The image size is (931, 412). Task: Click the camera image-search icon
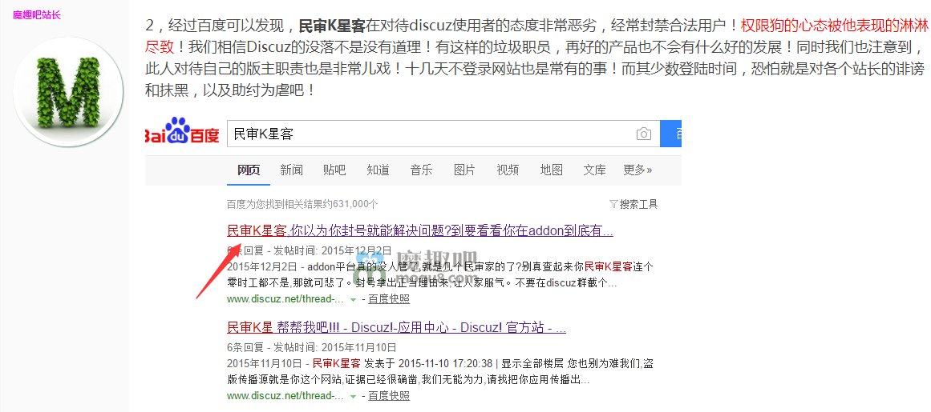pyautogui.click(x=644, y=134)
